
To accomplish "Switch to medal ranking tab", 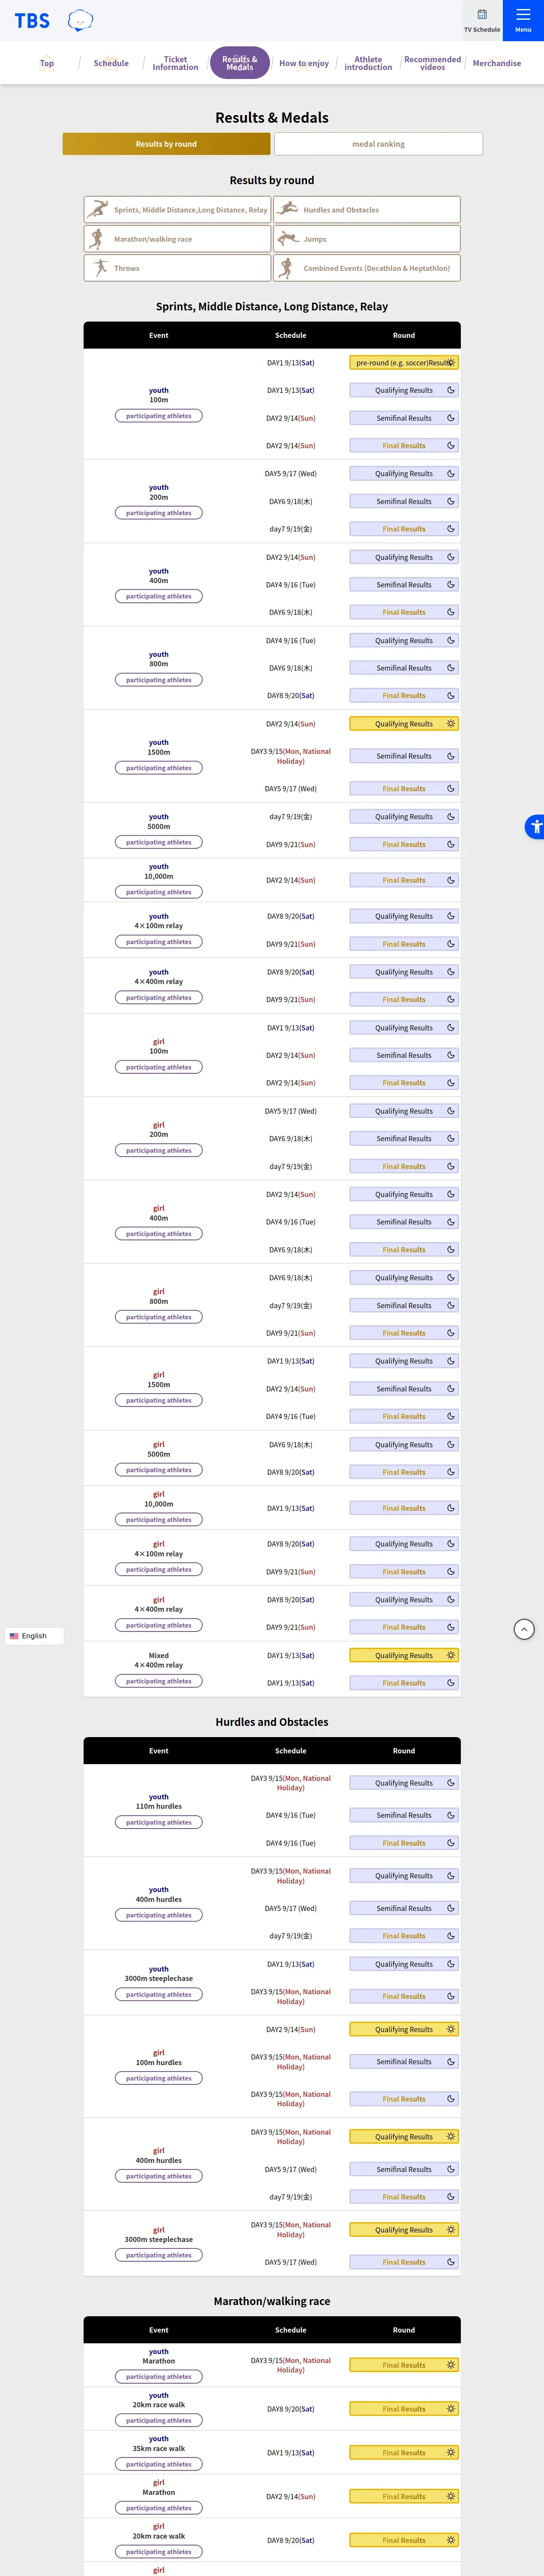I will (378, 144).
